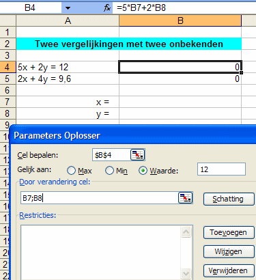Viewport: 256px width, 280px height.
Task: Click range selector icon in changing cells field
Action: (186, 198)
